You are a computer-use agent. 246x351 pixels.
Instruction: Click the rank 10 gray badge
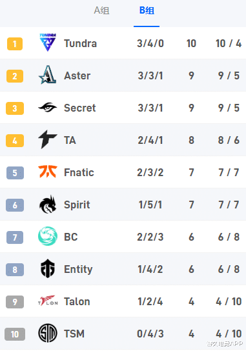[x=15, y=334]
